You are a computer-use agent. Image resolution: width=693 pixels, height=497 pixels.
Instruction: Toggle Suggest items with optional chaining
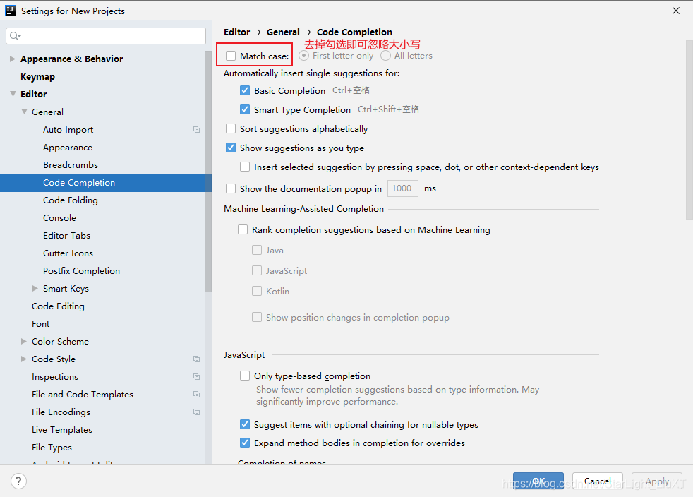245,424
